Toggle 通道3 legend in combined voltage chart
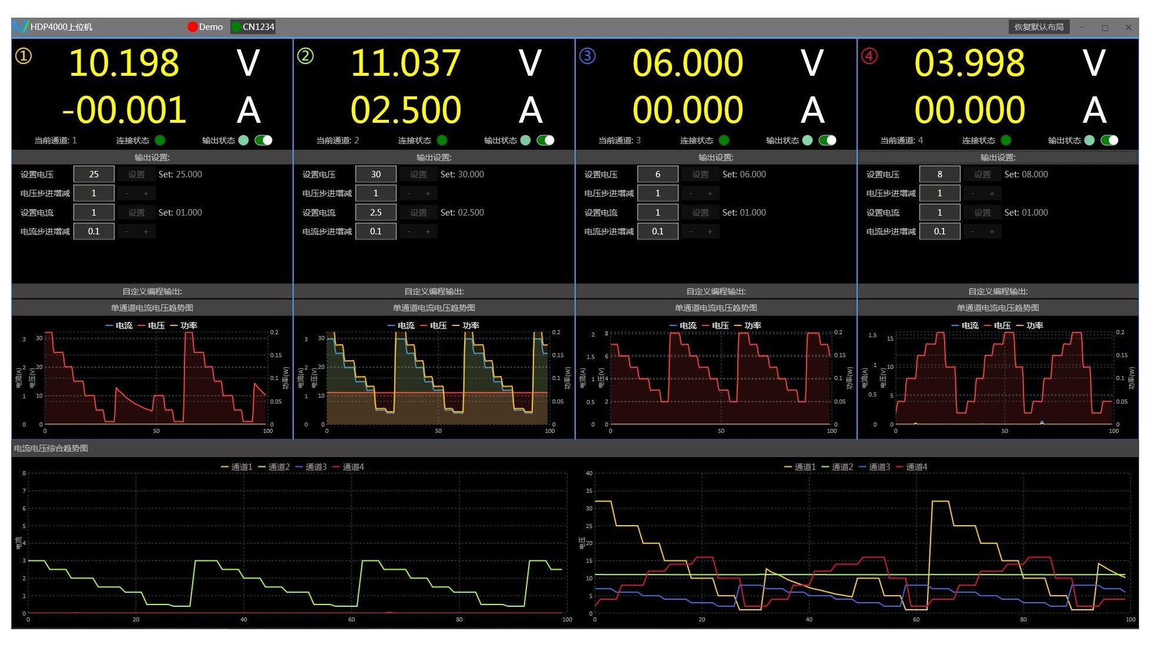 tap(874, 467)
